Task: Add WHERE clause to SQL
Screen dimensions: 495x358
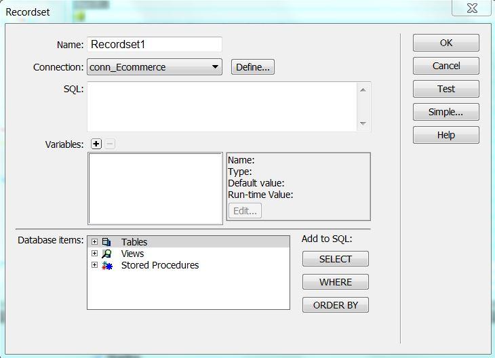Action: click(x=335, y=282)
